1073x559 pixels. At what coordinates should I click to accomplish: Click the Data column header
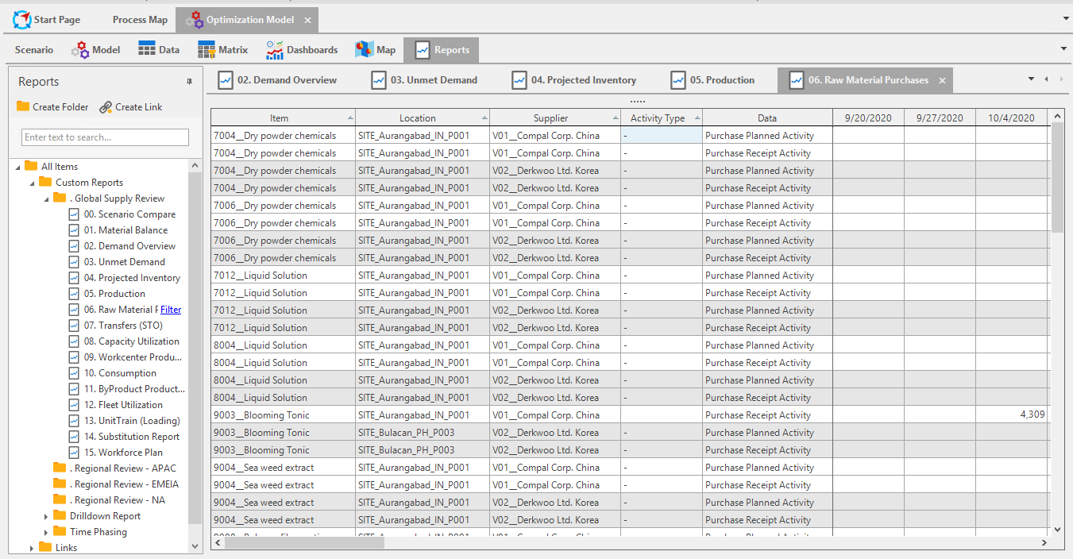pyautogui.click(x=767, y=118)
